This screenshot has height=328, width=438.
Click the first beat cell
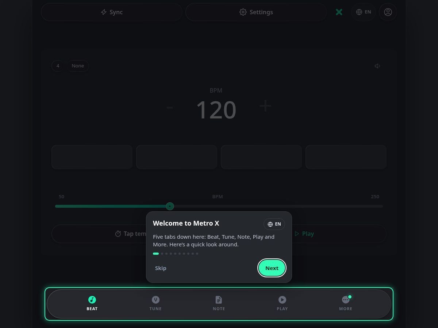[x=92, y=157]
